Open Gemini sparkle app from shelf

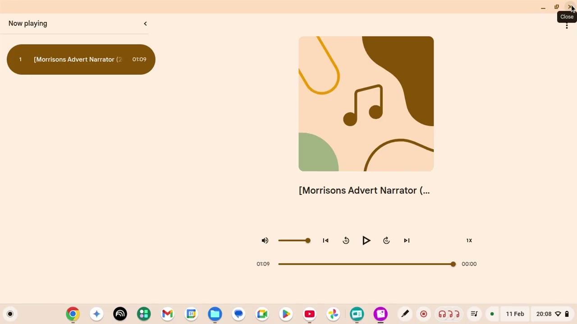(x=96, y=314)
